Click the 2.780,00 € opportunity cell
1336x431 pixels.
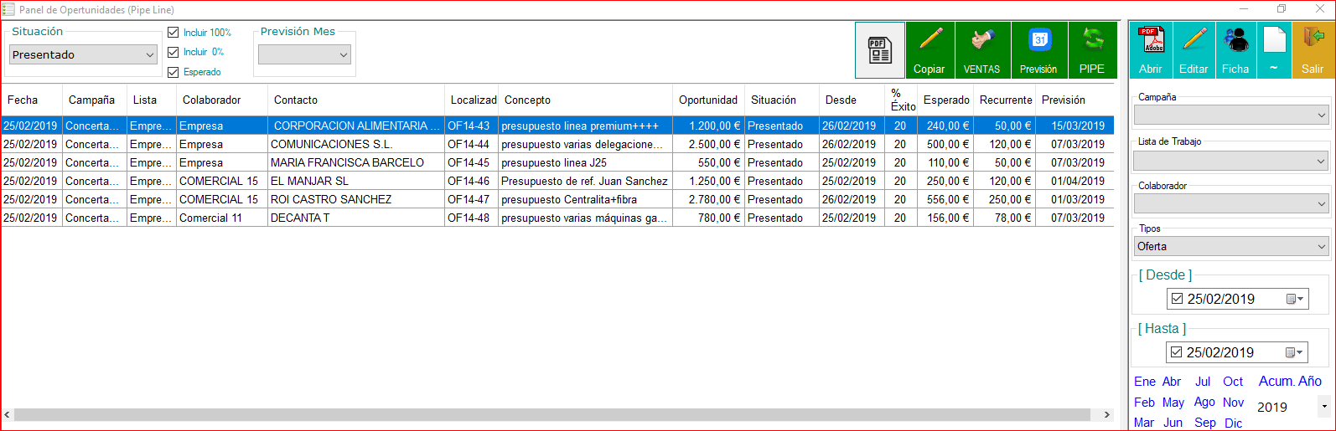pos(708,199)
